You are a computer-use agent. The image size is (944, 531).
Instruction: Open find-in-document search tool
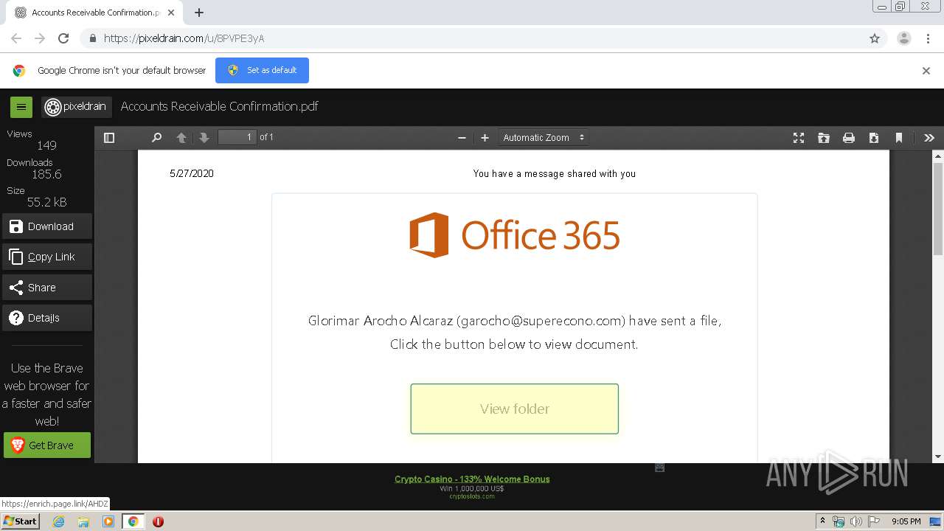(x=156, y=138)
